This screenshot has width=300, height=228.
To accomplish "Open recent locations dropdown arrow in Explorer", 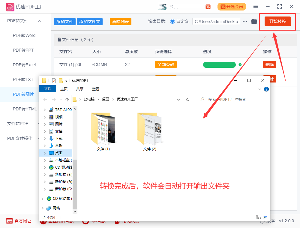I will coord(61,100).
